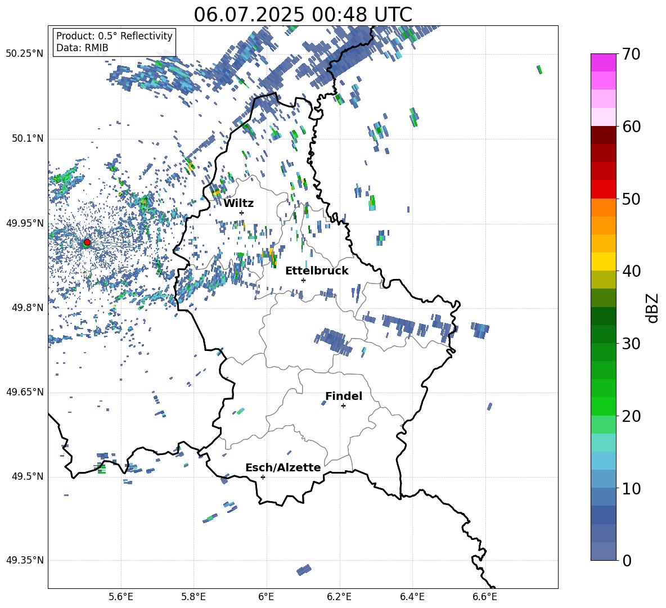The height and width of the screenshot is (608, 666).
Task: Click the 49.5°N latitude label
Action: click(28, 476)
